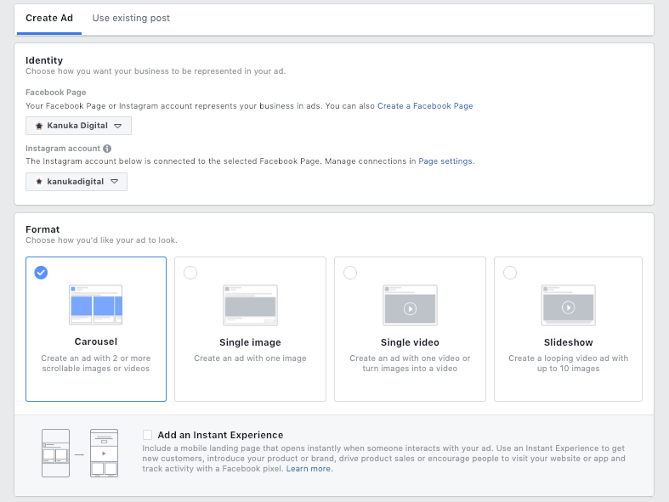Open the Learn more link
Image resolution: width=669 pixels, height=502 pixels.
coord(309,469)
